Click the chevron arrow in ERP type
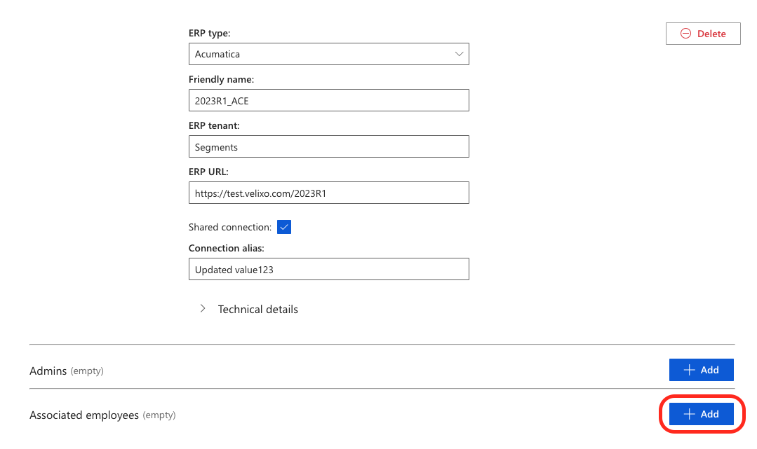Image resolution: width=757 pixels, height=449 pixels. point(459,54)
